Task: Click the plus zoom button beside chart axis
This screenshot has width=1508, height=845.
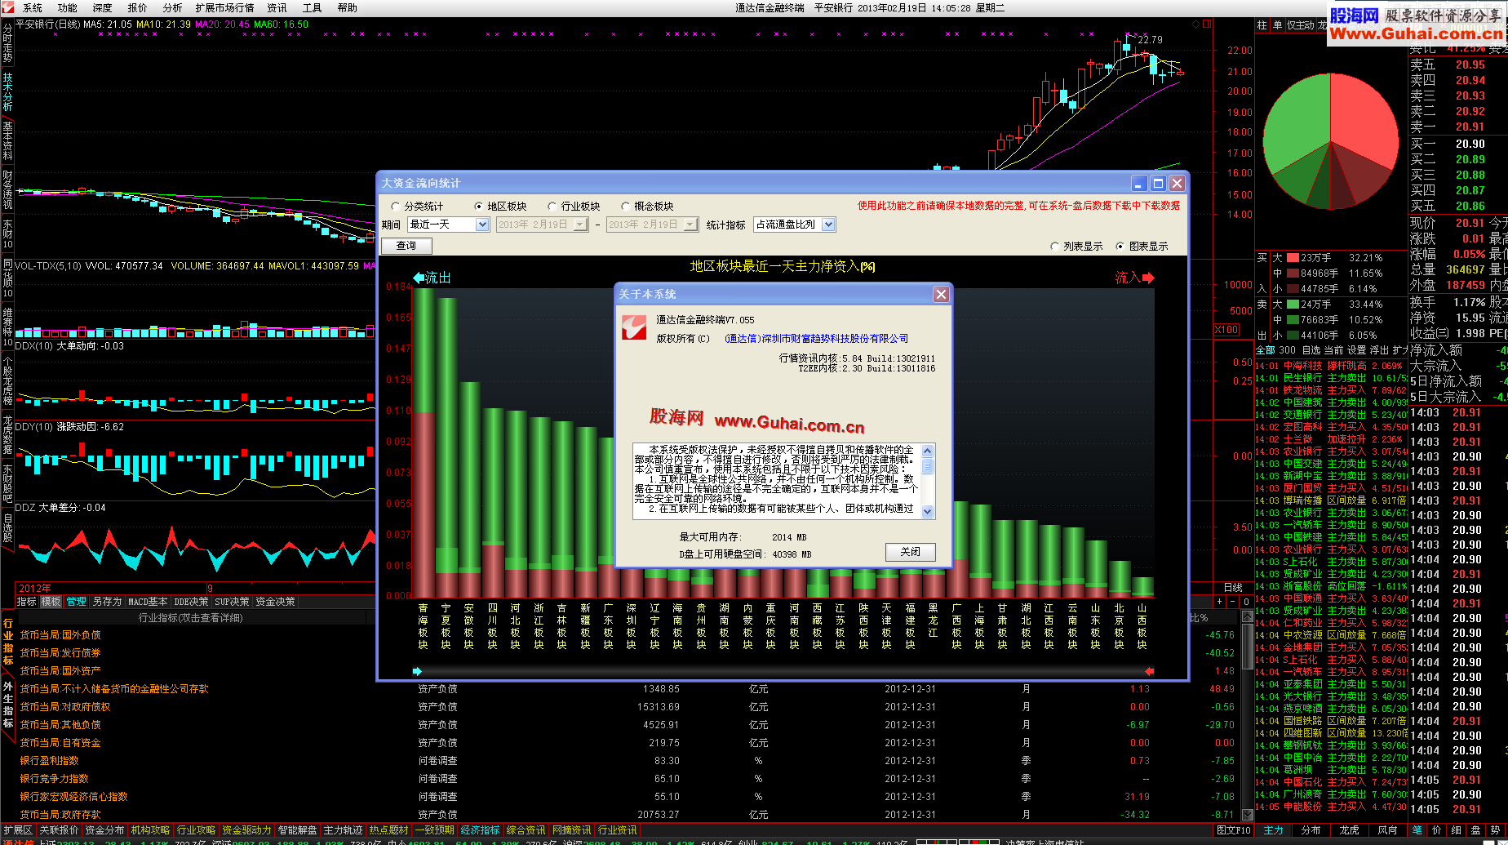Action: [1220, 602]
